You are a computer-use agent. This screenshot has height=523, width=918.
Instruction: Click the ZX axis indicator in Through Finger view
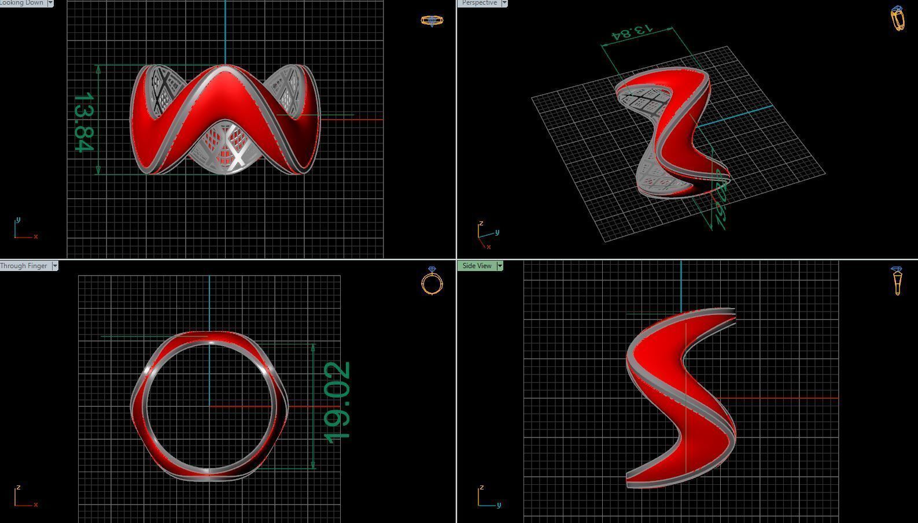point(26,497)
